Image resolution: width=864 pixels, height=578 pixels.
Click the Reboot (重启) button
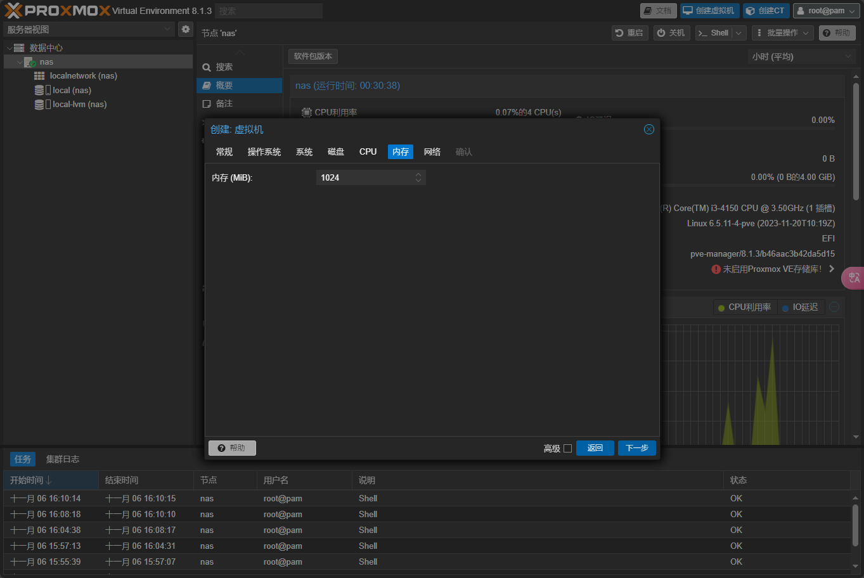(x=629, y=33)
